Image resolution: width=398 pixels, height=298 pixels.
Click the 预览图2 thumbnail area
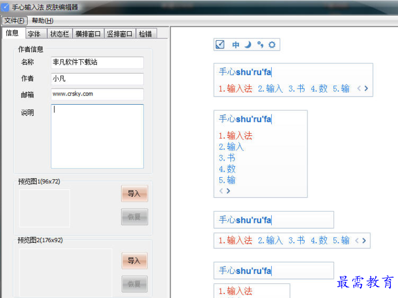[x=65, y=272]
